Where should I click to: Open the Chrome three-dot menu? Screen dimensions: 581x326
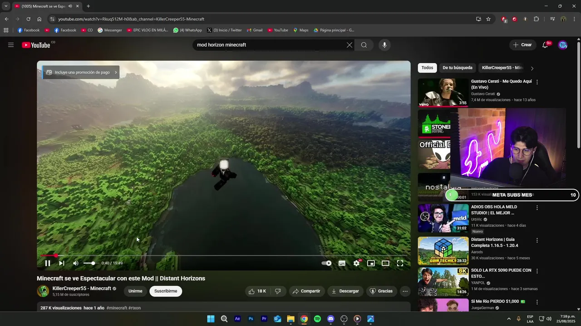tap(574, 19)
